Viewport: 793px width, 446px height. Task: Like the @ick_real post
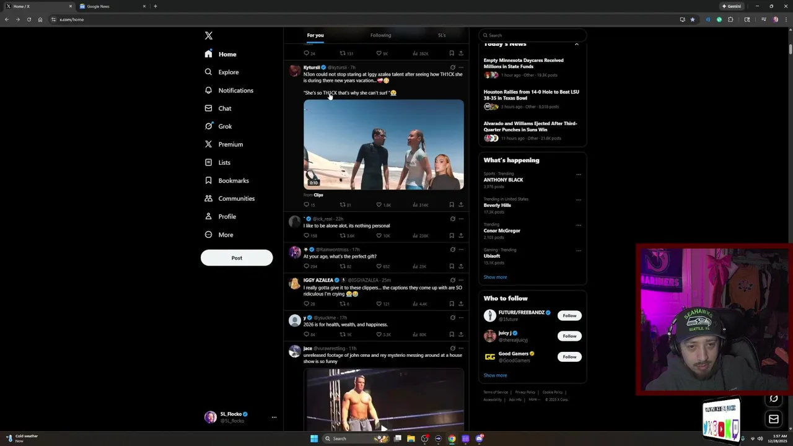(379, 235)
